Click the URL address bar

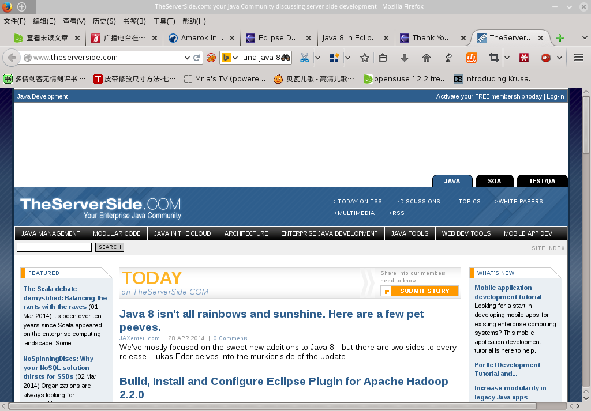[x=107, y=58]
